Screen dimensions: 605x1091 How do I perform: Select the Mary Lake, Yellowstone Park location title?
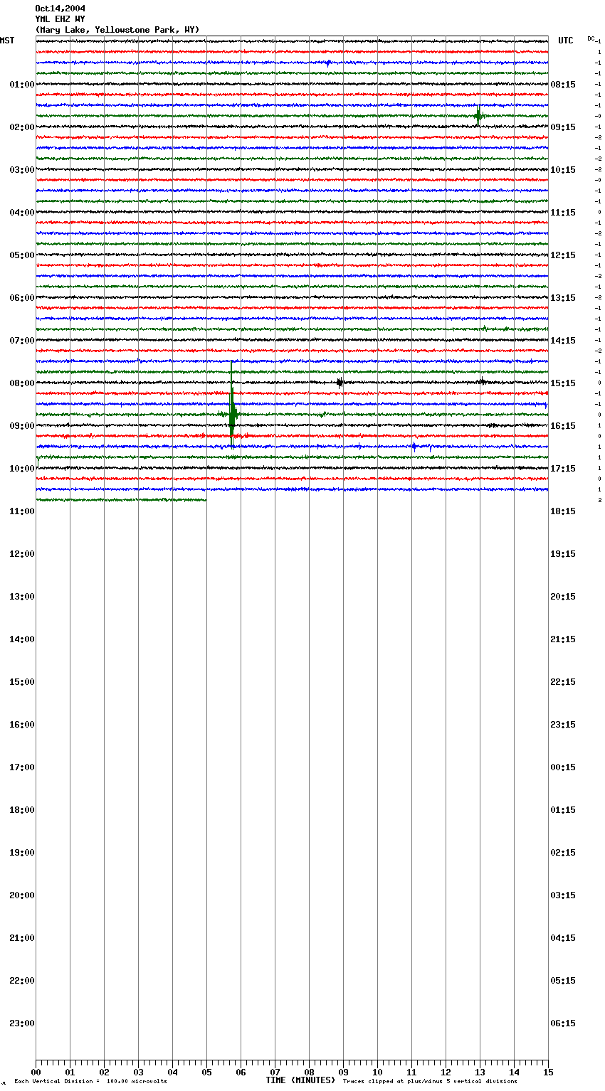pos(117,30)
